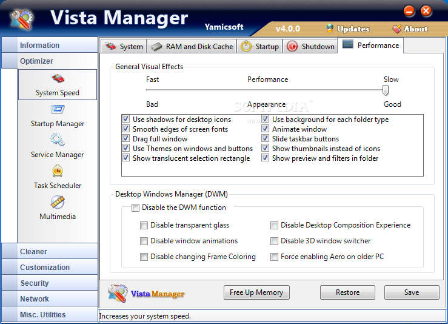Open the Startup Manager icon
Image resolution: width=448 pixels, height=324 pixels.
click(x=58, y=109)
